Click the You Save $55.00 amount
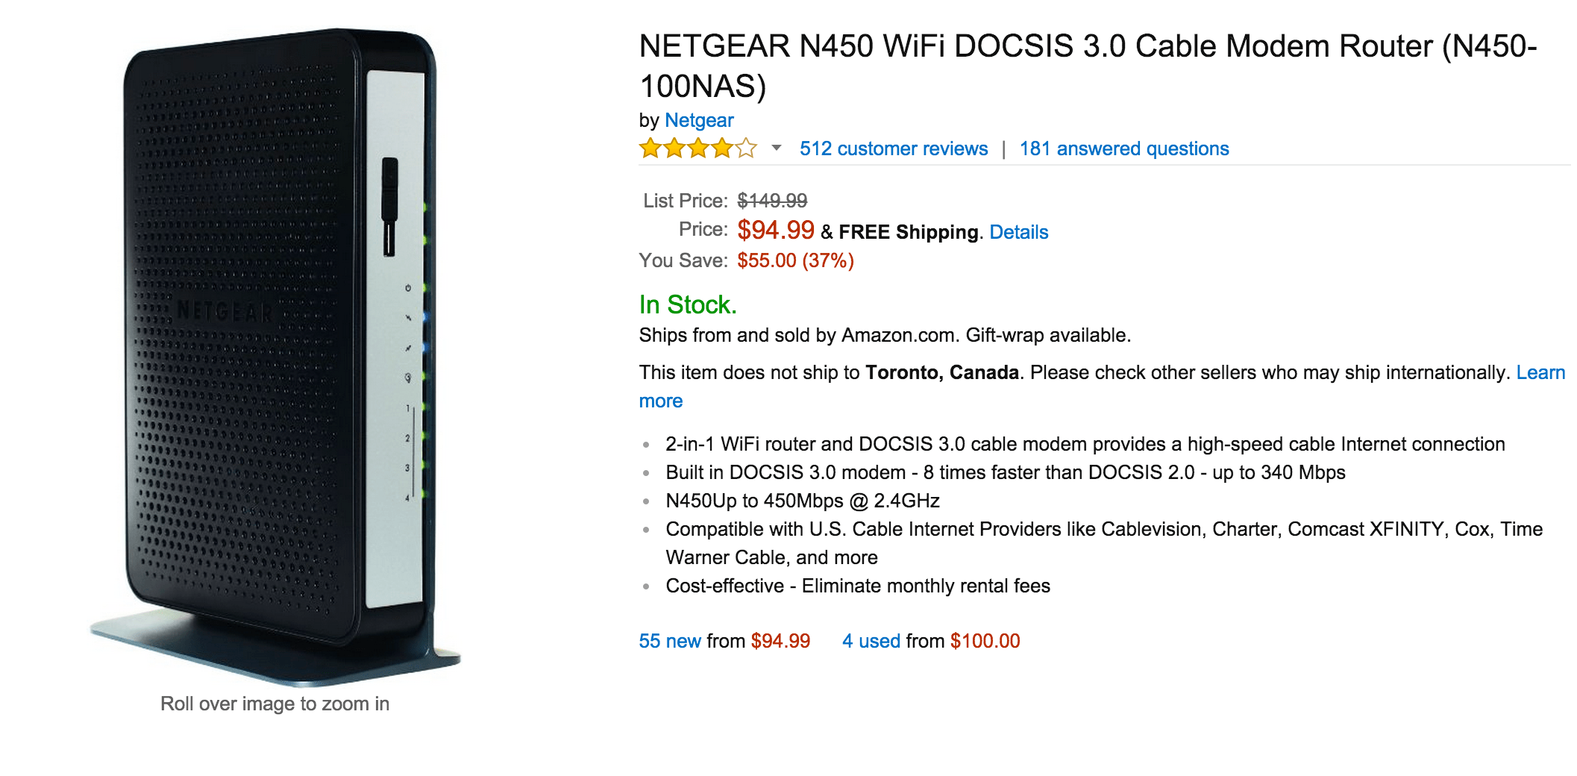 pos(794,260)
